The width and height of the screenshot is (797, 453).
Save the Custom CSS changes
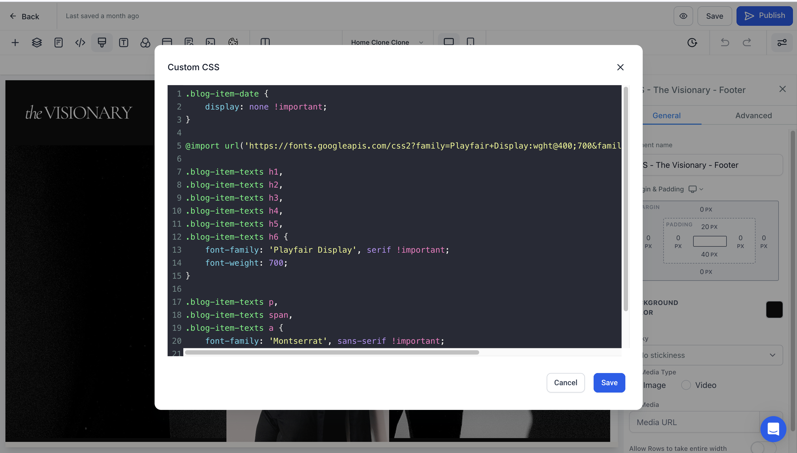[x=609, y=383]
